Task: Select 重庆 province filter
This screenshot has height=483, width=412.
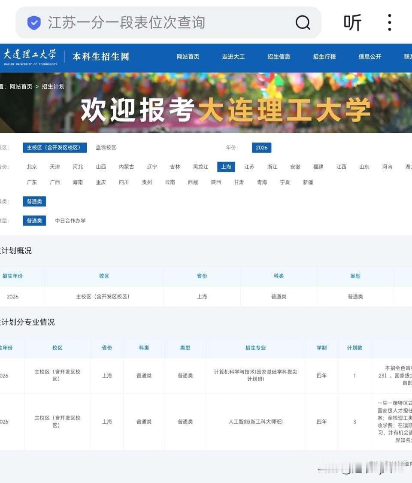Action: 101,182
